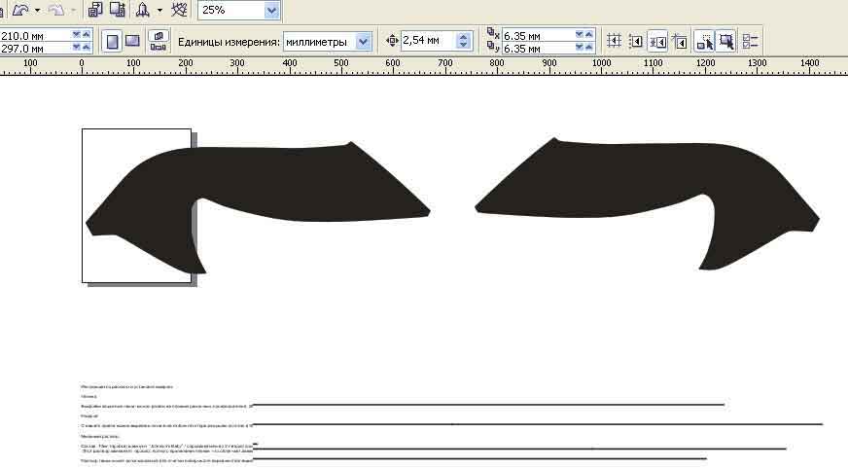Select Portrait page orientation
848x469 pixels.
point(112,41)
